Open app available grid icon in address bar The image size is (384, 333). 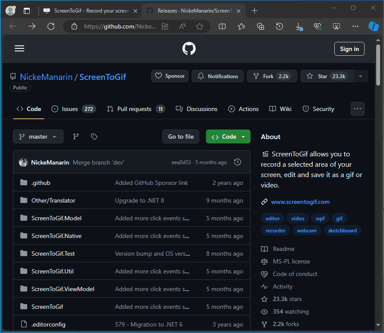[165, 26]
